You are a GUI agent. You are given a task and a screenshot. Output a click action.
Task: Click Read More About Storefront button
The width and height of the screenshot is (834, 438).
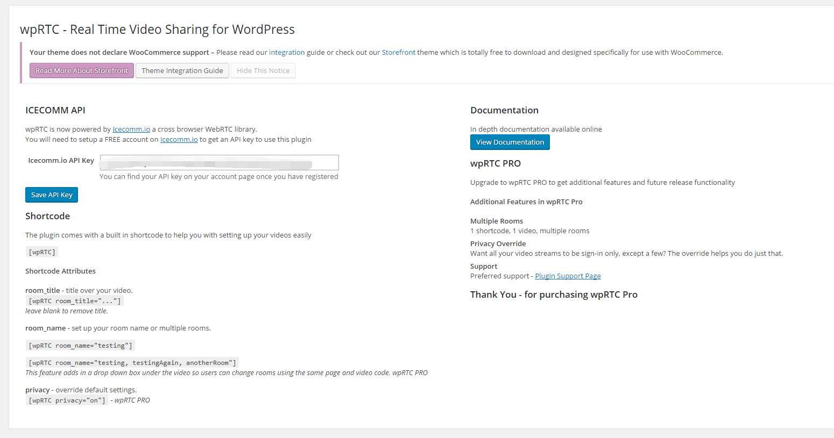point(82,70)
